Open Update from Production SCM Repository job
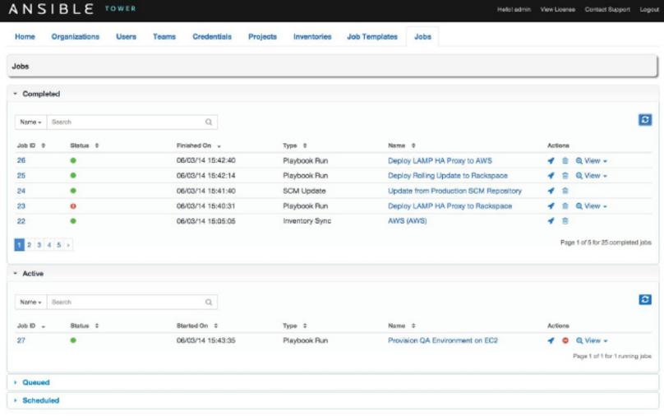Image resolution: width=664 pixels, height=416 pixels. pos(454,191)
